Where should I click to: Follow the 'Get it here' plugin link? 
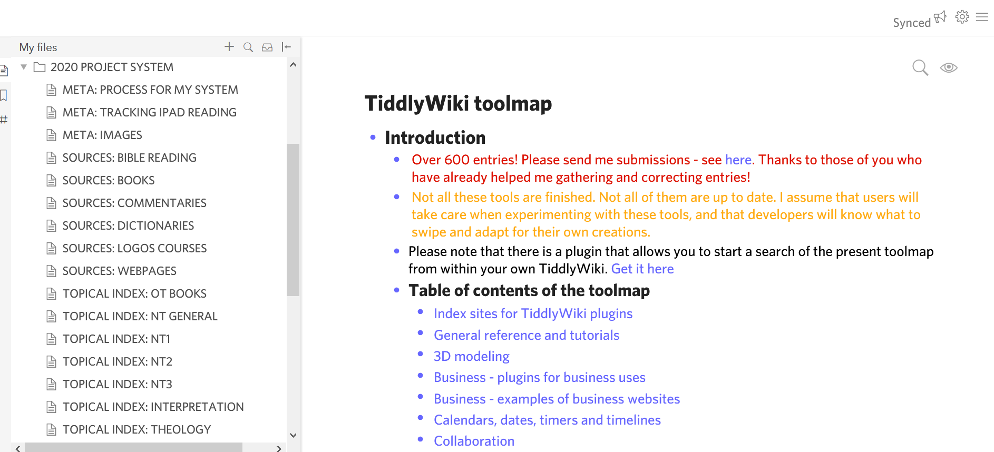click(642, 269)
